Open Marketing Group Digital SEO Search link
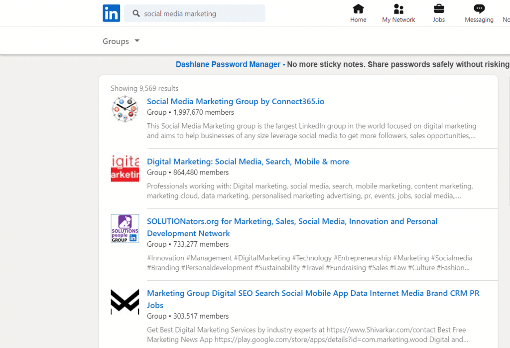This screenshot has height=348, width=510. (x=313, y=293)
